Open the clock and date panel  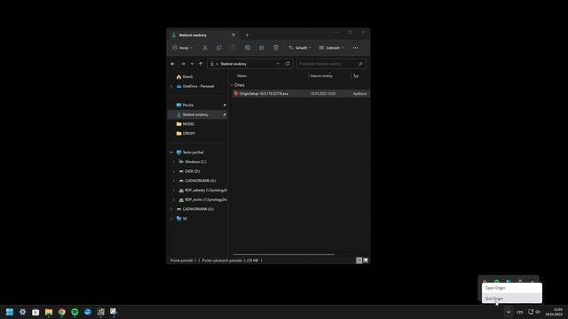[x=554, y=312]
